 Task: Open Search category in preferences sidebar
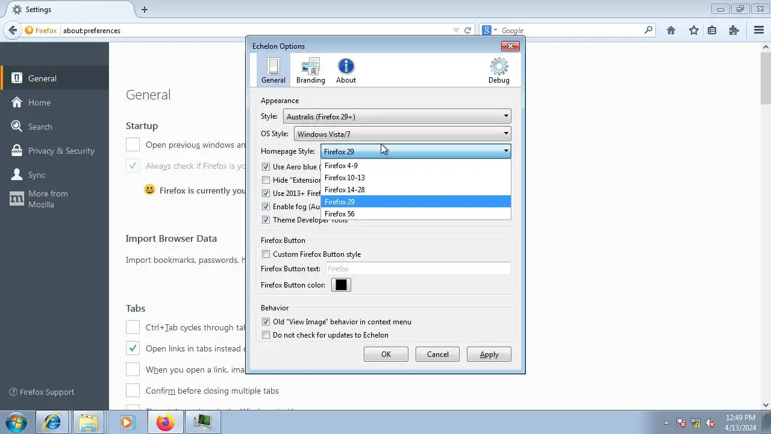(54, 127)
